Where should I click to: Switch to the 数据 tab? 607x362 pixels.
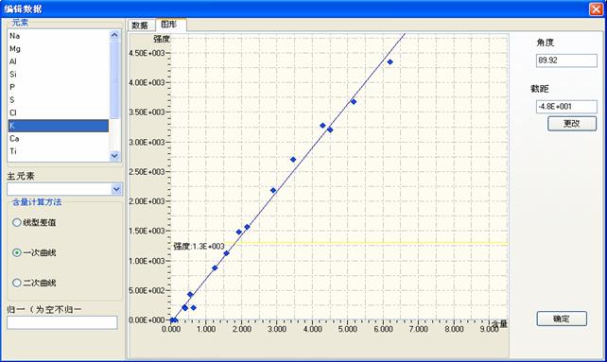(140, 26)
